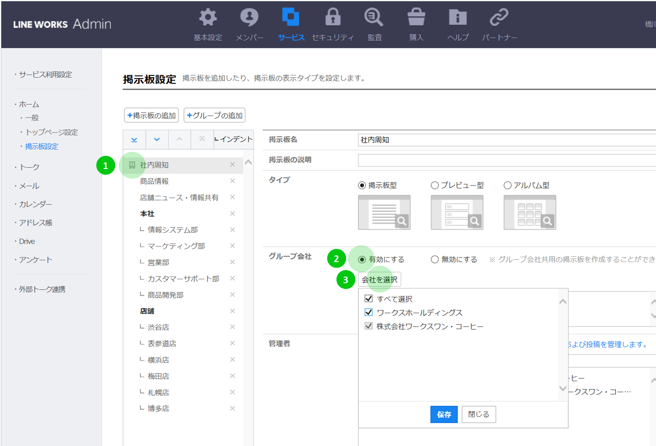Expand 会社を選択 company selector
Image resolution: width=656 pixels, height=446 pixels.
tap(379, 280)
